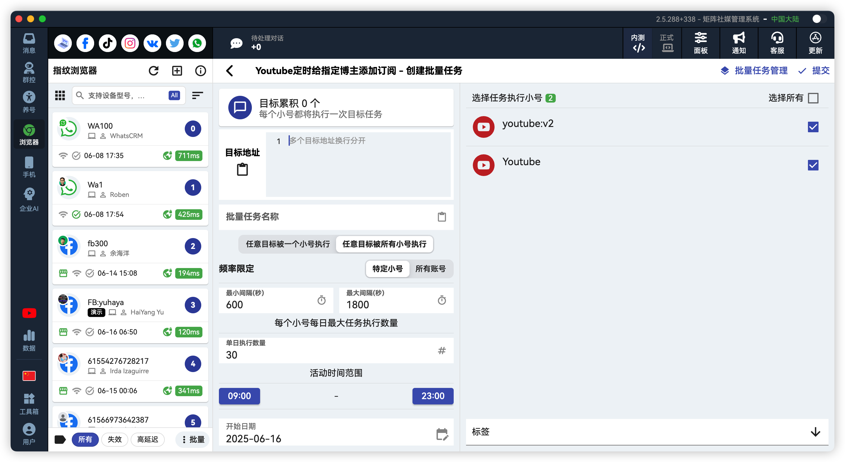845x462 pixels.
Task: Expand the 标签 section with the arrow
Action: point(815,432)
